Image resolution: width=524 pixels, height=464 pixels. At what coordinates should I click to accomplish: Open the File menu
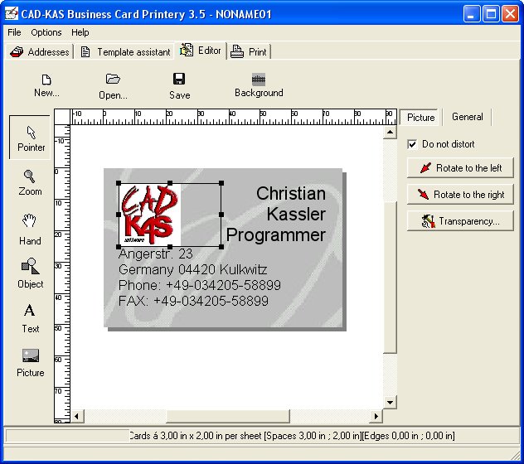point(14,32)
